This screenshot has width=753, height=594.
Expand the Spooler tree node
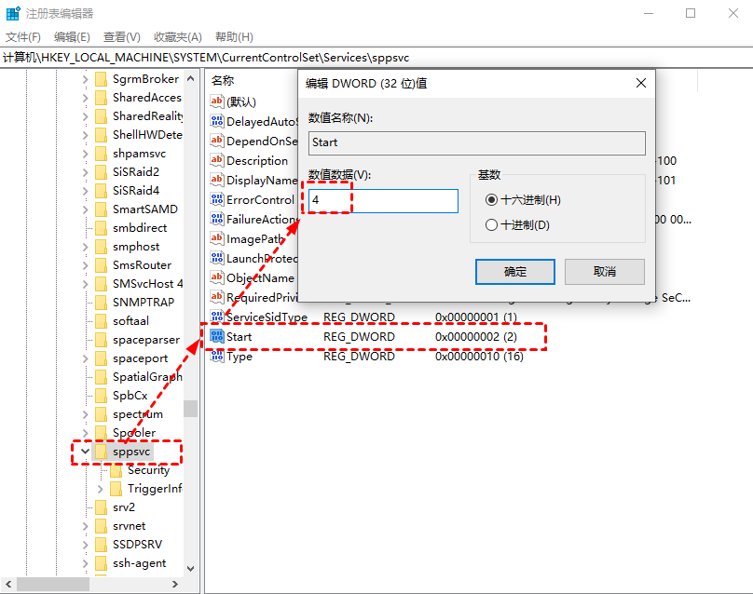click(86, 433)
